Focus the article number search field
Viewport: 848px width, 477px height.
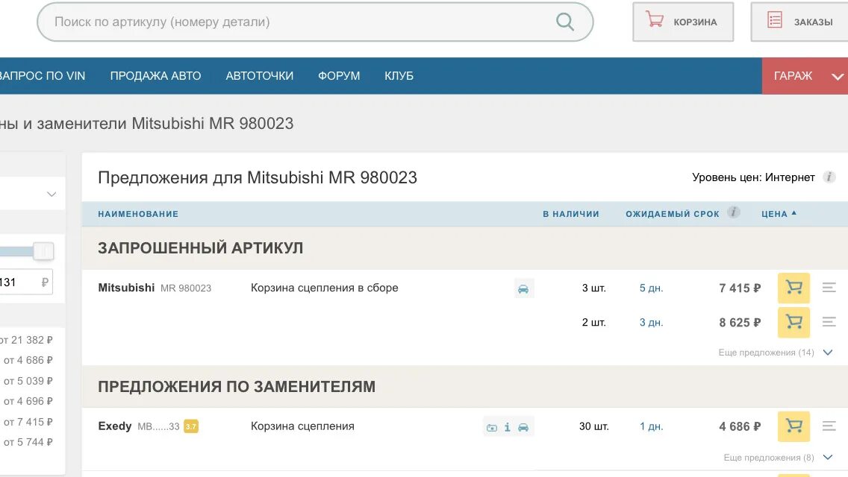pyautogui.click(x=315, y=22)
